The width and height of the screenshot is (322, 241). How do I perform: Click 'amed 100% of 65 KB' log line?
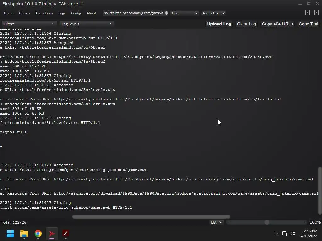(x=22, y=113)
